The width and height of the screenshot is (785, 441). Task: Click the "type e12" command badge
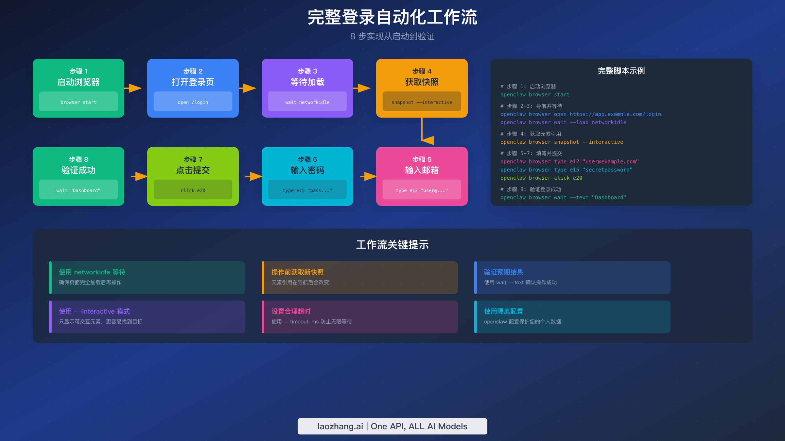click(422, 190)
